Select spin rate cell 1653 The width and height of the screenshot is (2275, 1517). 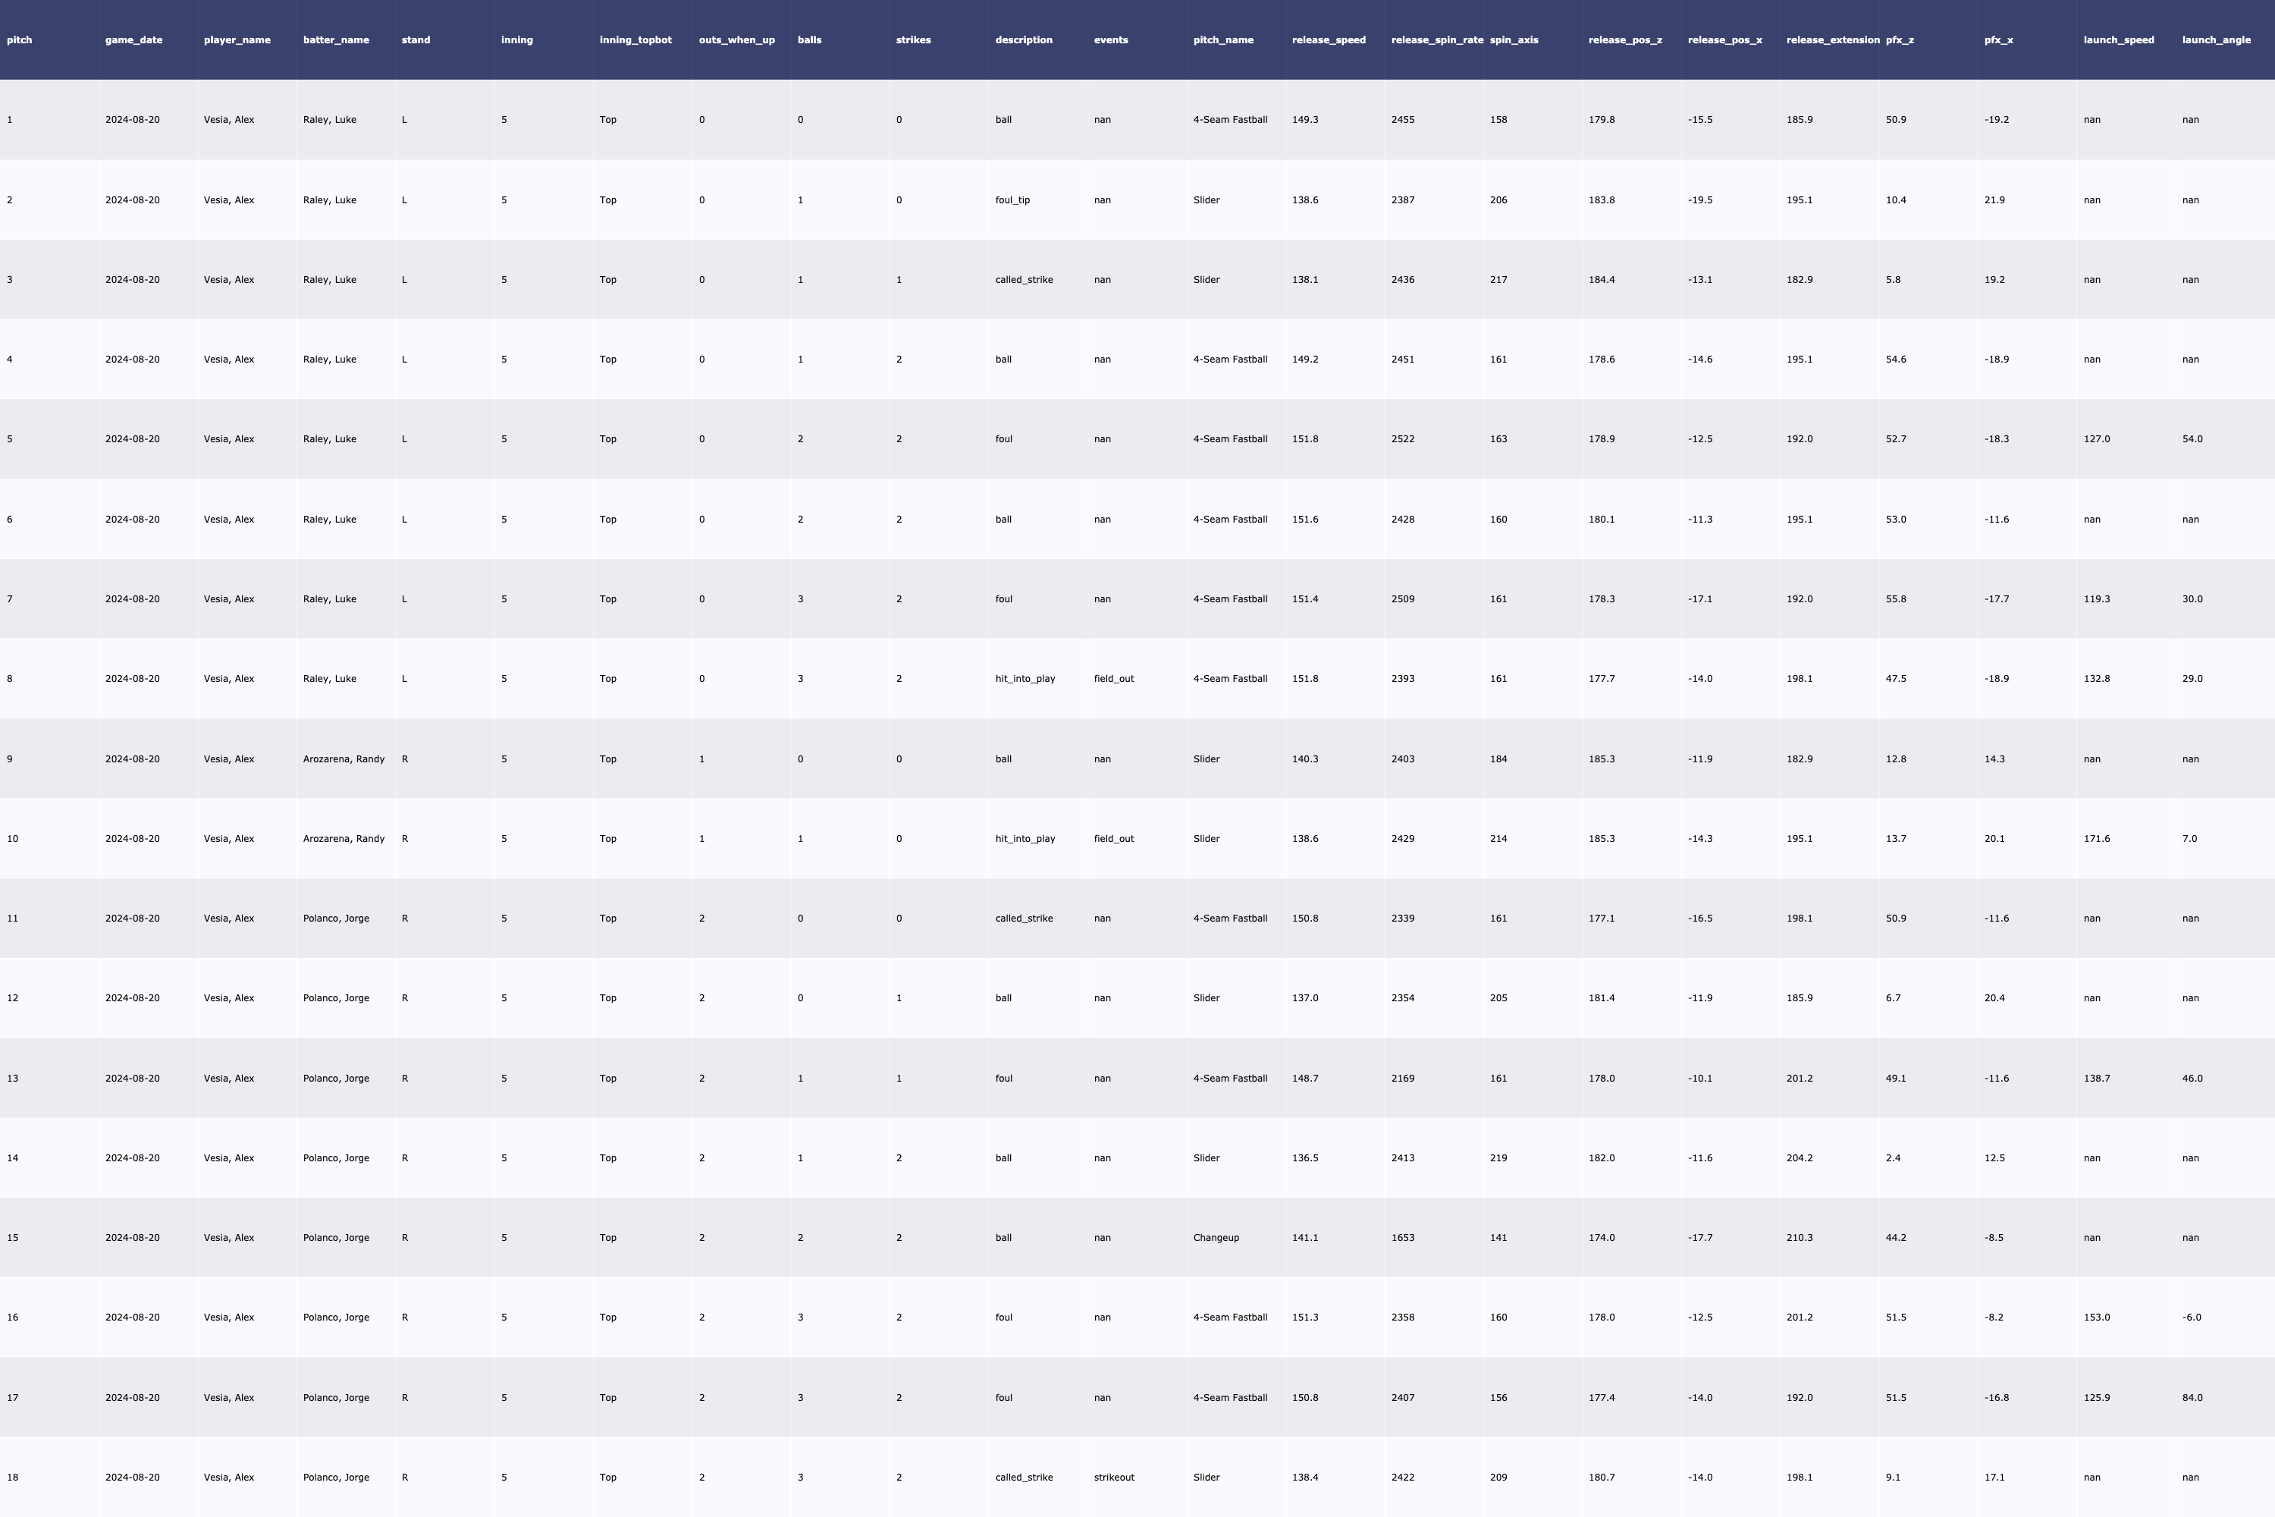(x=1401, y=1237)
